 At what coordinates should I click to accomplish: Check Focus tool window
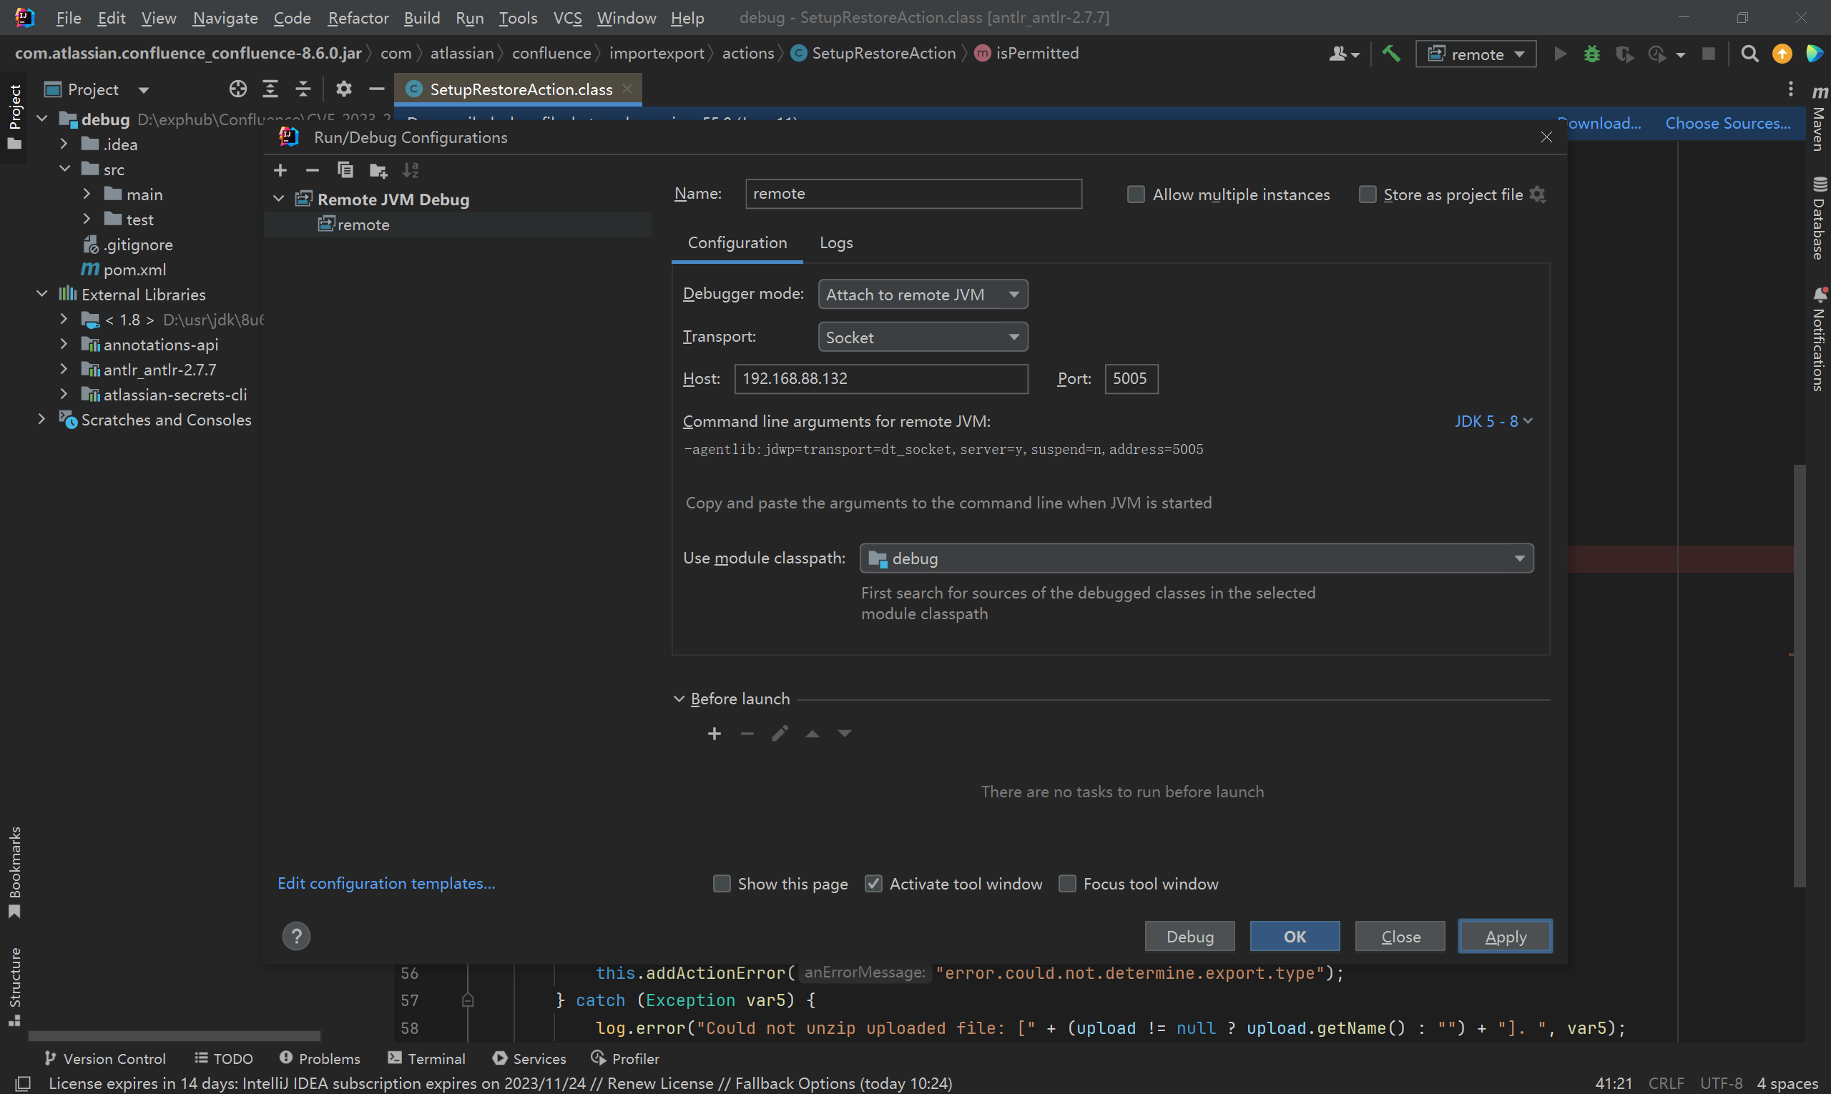1067,883
